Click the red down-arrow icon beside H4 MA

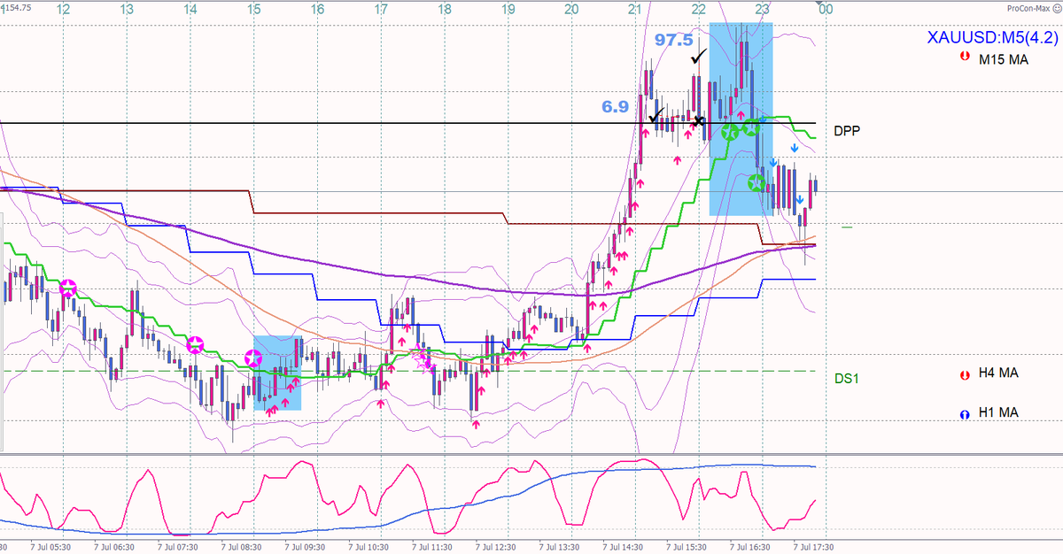(964, 375)
